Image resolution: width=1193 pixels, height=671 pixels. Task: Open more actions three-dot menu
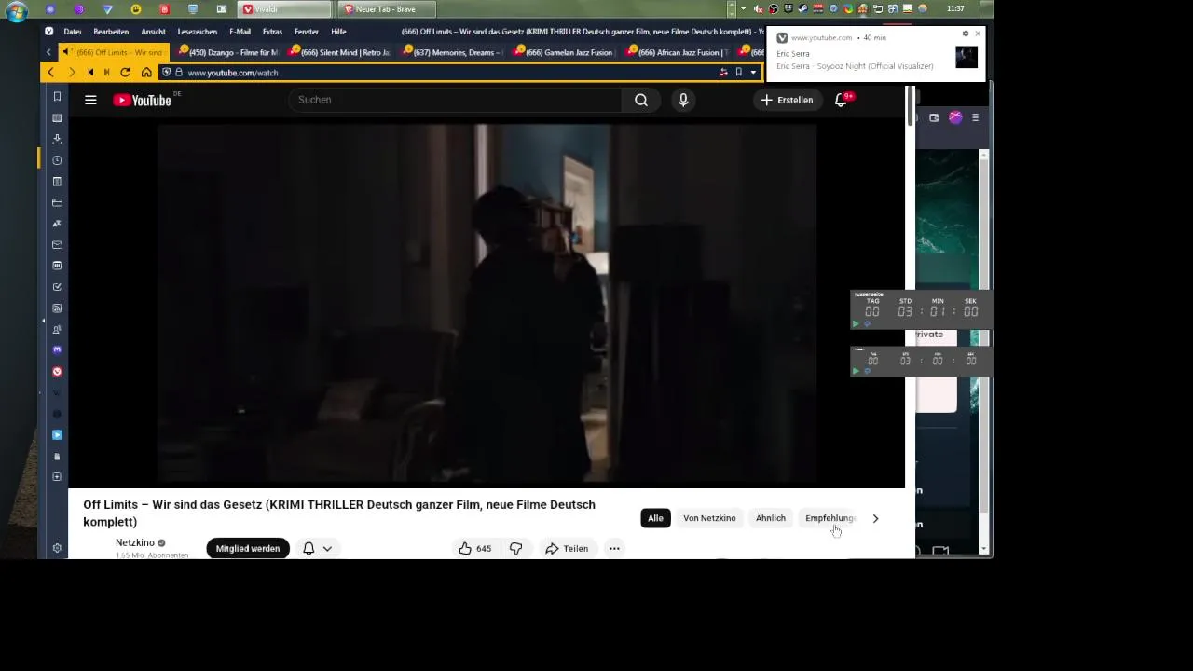pyautogui.click(x=614, y=548)
